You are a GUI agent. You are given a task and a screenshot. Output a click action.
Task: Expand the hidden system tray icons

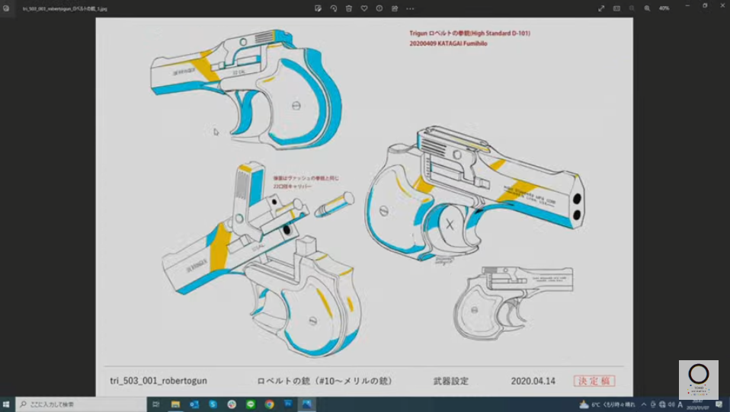644,404
